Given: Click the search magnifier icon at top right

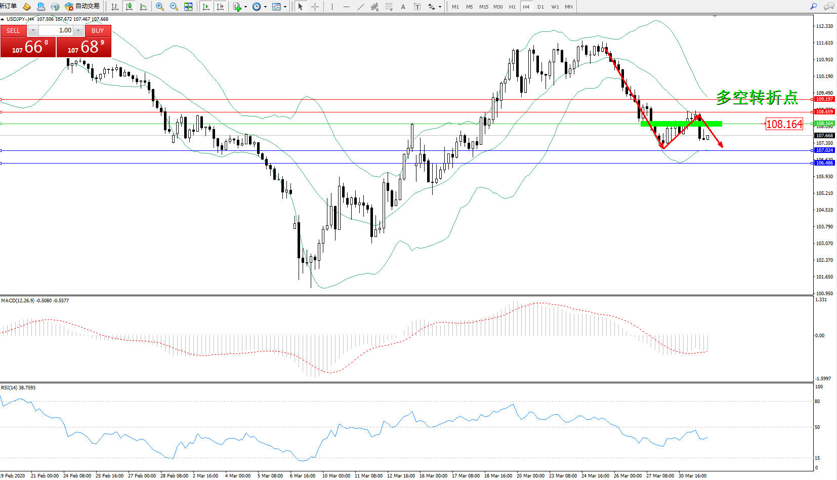Looking at the screenshot, I should 813,7.
